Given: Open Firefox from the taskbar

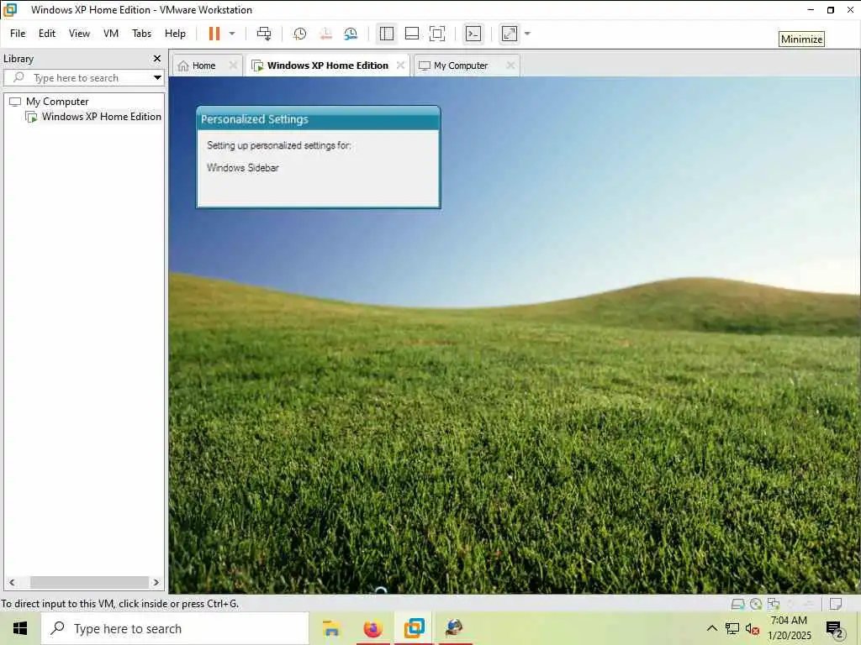Looking at the screenshot, I should 372,628.
